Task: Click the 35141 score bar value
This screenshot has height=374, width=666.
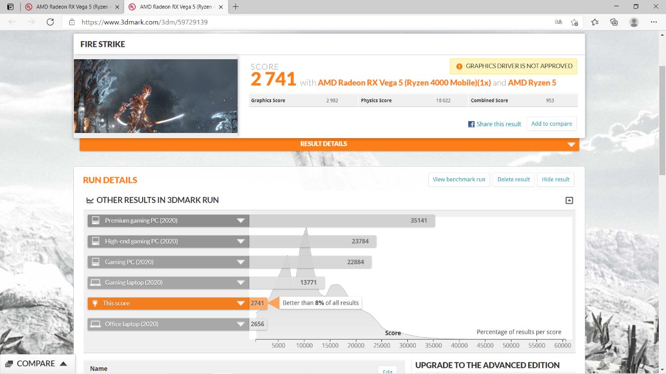Action: pyautogui.click(x=418, y=220)
